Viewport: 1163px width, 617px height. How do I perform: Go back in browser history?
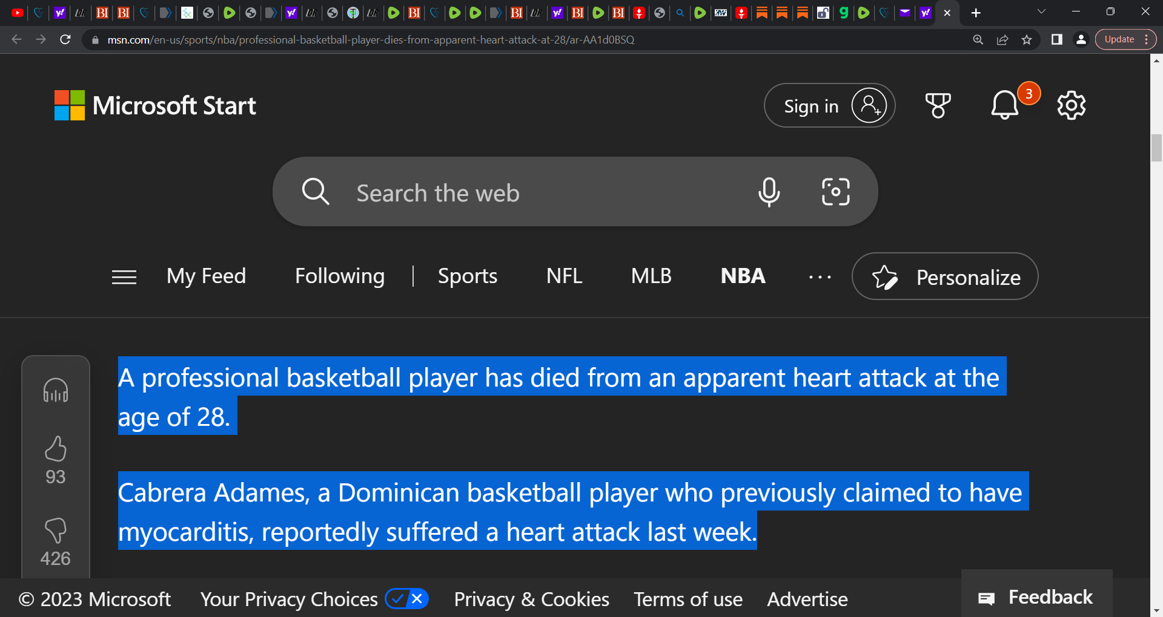(x=16, y=39)
